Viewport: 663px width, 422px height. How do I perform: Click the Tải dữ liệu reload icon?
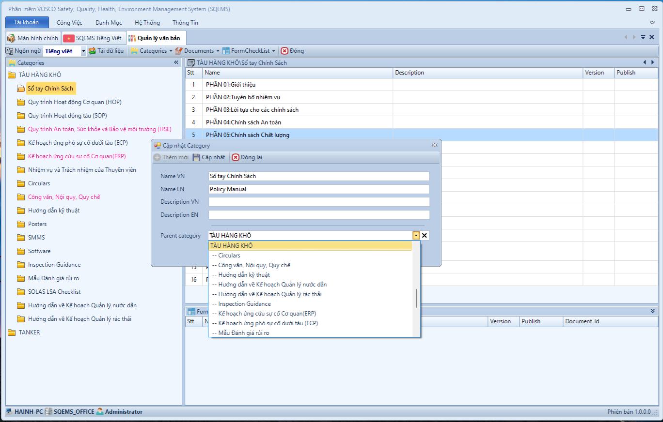(x=92, y=51)
